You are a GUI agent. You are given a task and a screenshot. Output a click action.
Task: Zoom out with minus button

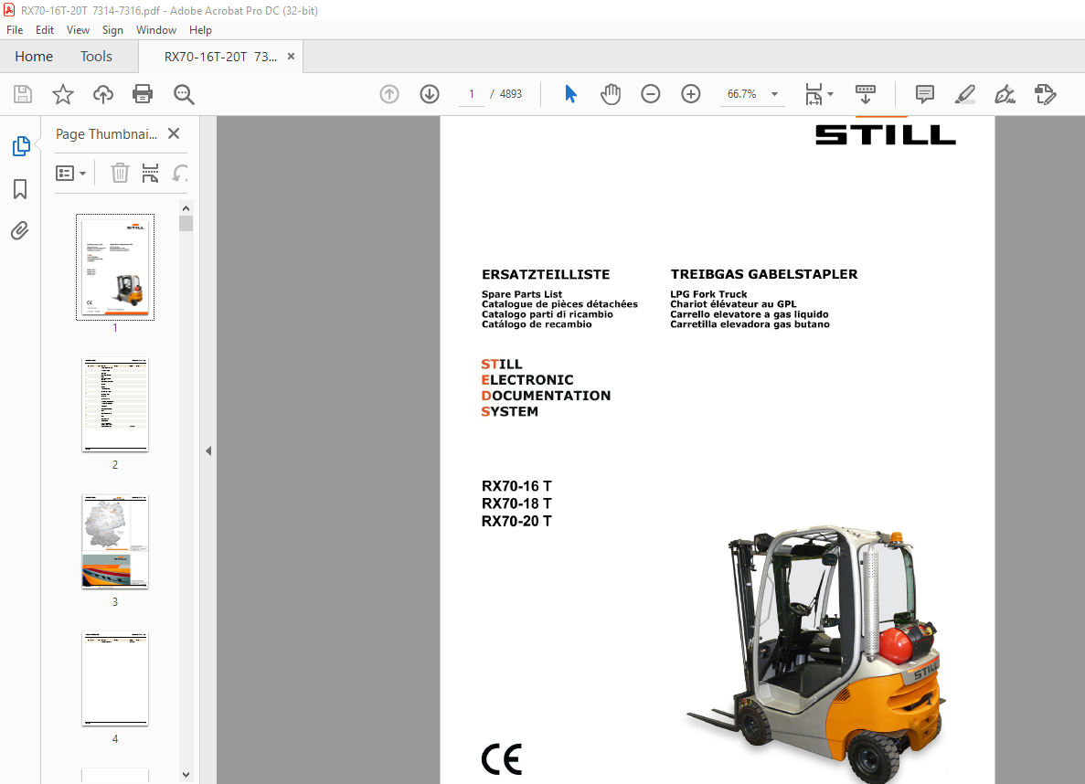pyautogui.click(x=651, y=94)
